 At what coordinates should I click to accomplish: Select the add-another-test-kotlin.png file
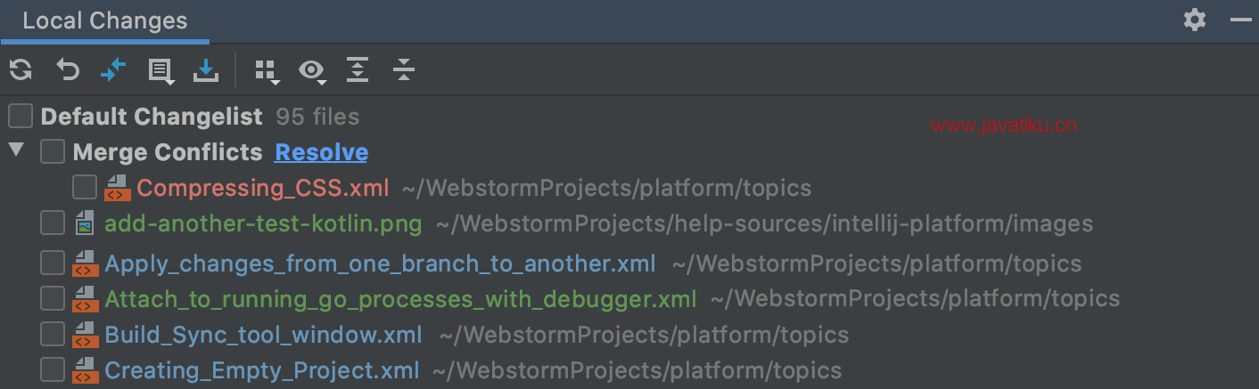tap(263, 223)
